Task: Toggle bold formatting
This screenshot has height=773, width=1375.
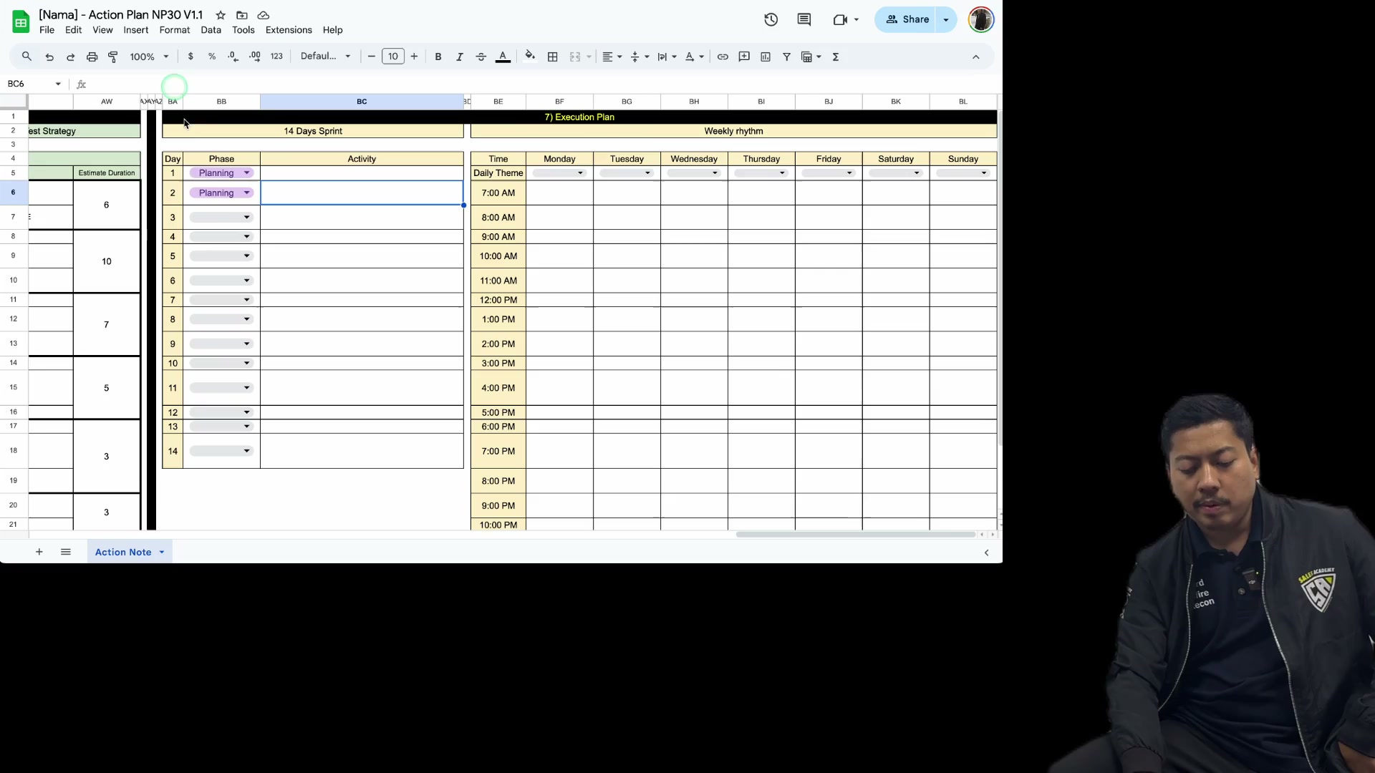Action: tap(438, 57)
